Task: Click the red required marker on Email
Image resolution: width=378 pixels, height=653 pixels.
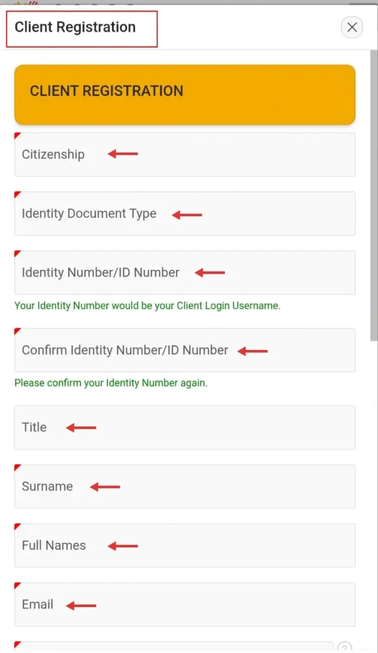Action: [x=17, y=585]
